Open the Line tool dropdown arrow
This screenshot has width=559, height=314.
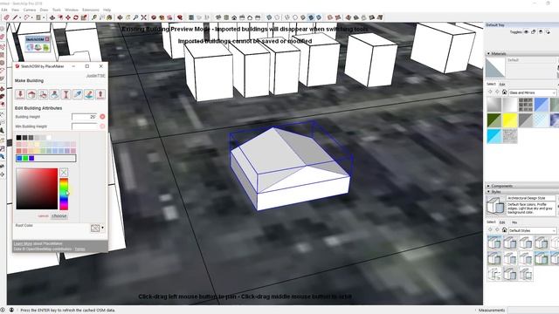pyautogui.click(x=20, y=17)
